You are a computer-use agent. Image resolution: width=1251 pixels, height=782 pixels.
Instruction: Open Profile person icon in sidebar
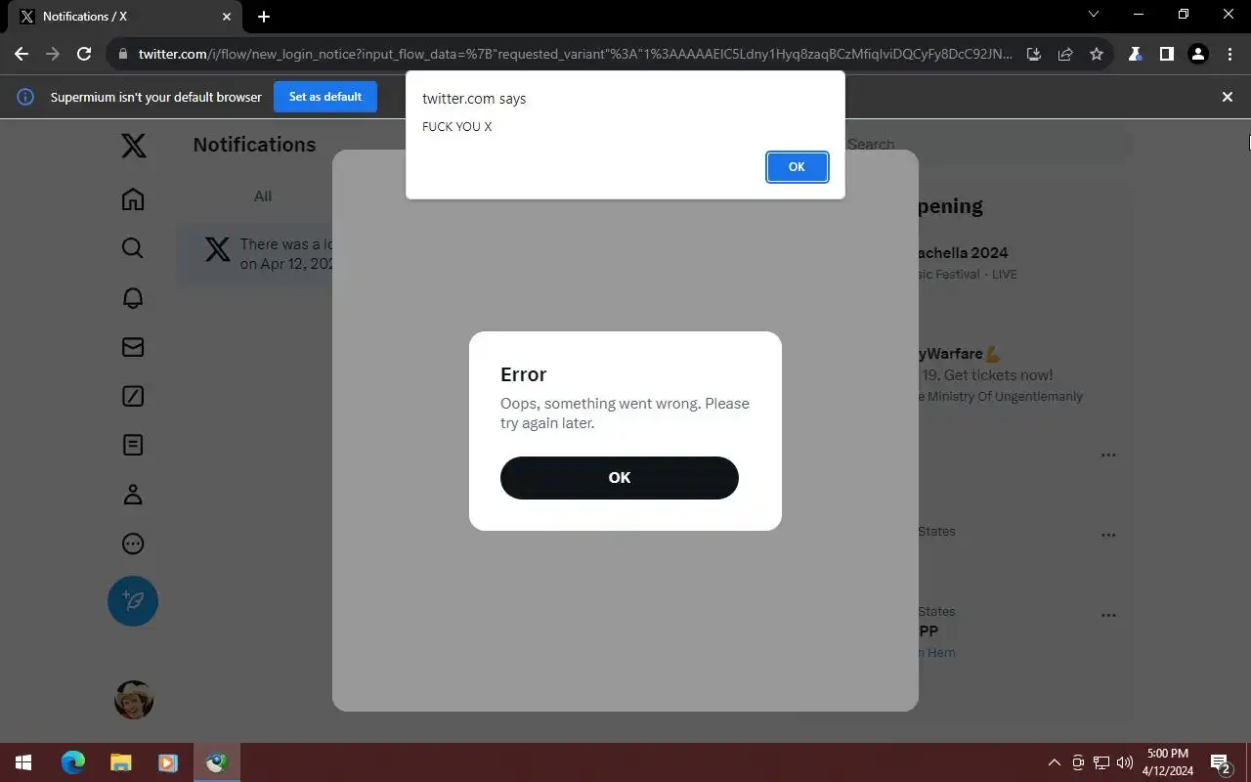[133, 495]
